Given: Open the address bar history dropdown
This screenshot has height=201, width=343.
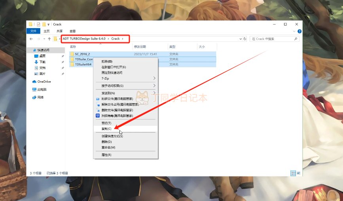Looking at the screenshot, I should tap(240, 39).
